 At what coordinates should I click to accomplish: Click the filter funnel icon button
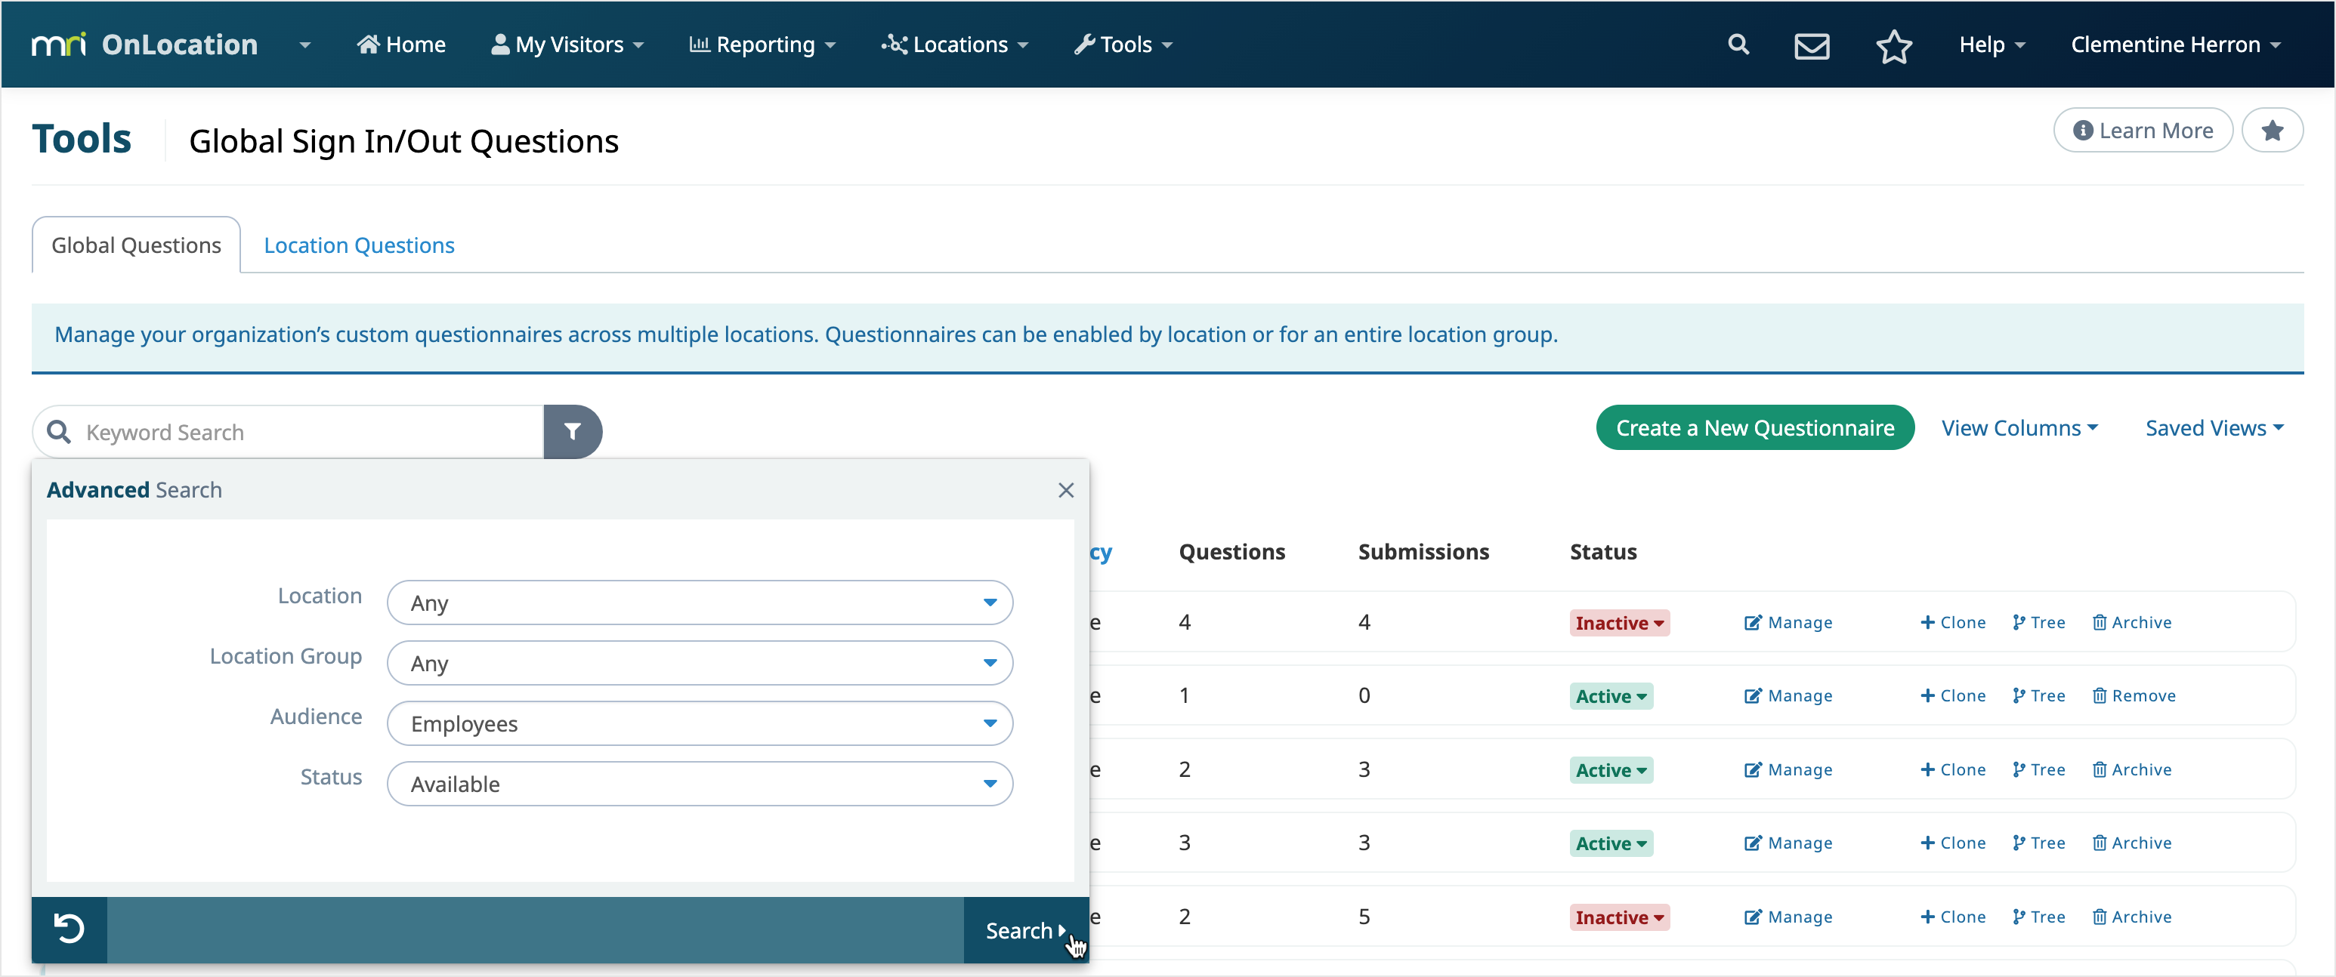(572, 431)
